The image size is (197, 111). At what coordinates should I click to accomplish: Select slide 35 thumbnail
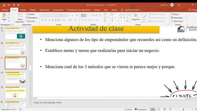(x=16, y=33)
